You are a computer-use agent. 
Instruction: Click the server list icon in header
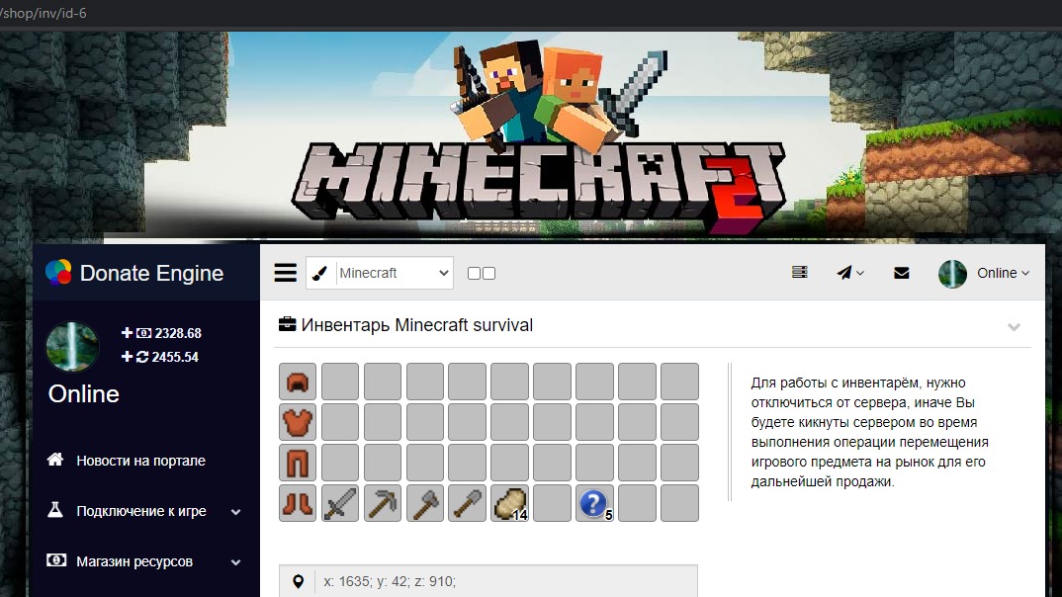point(799,274)
